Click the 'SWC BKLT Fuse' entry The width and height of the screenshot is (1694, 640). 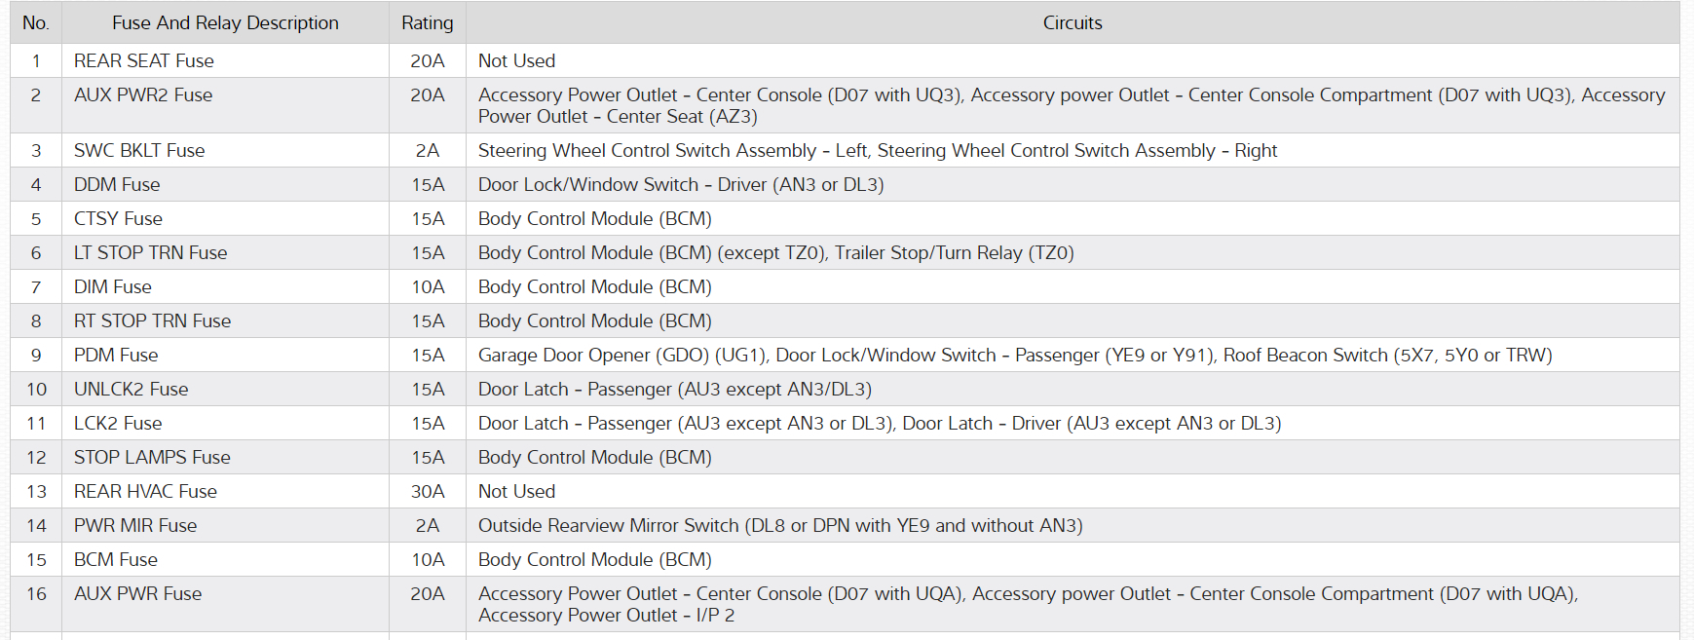tap(139, 150)
